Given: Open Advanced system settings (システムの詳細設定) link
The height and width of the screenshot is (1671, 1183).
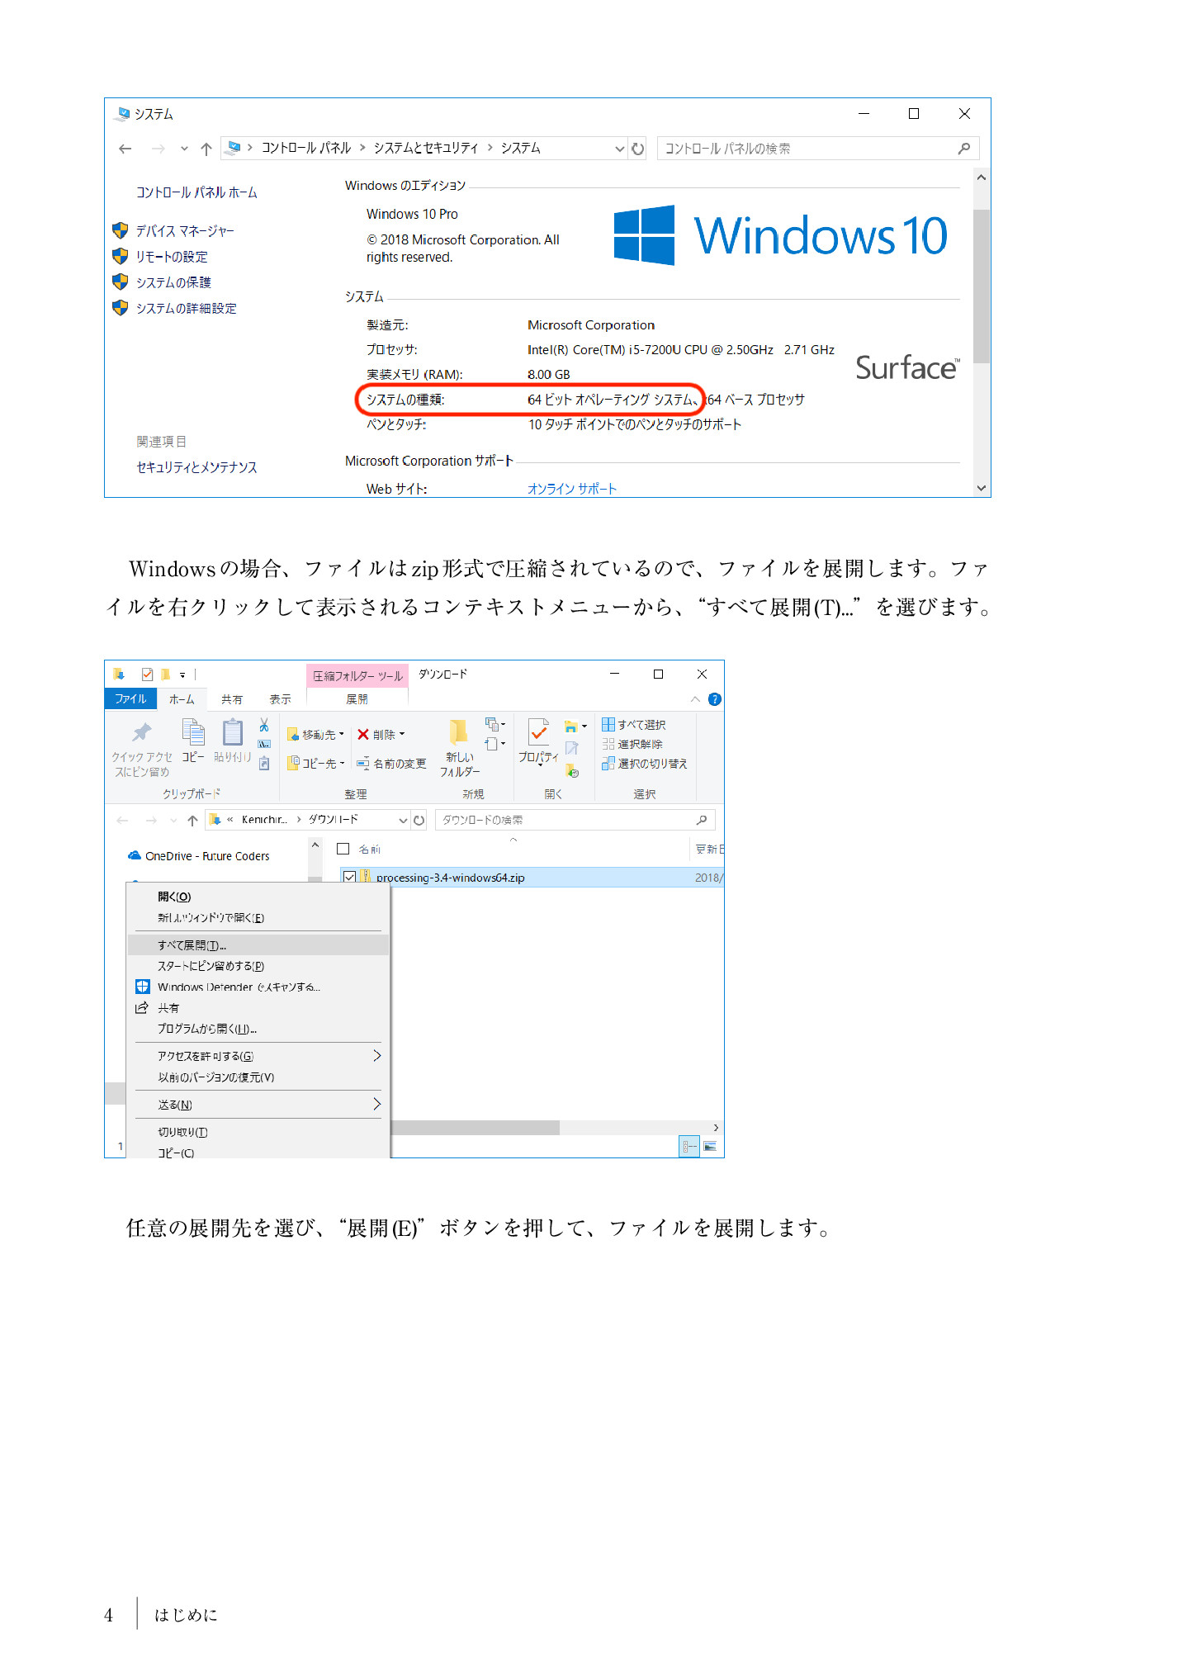Looking at the screenshot, I should [187, 308].
